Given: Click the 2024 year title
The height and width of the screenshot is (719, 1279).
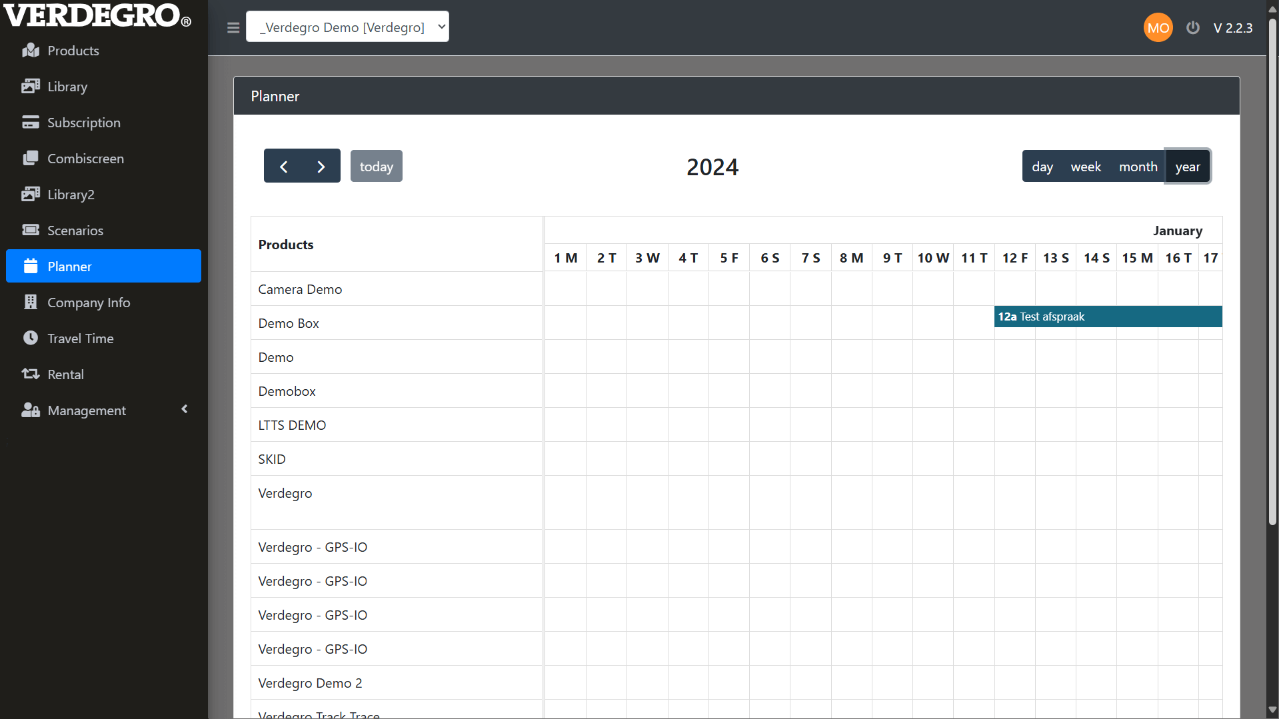Looking at the screenshot, I should (x=712, y=167).
